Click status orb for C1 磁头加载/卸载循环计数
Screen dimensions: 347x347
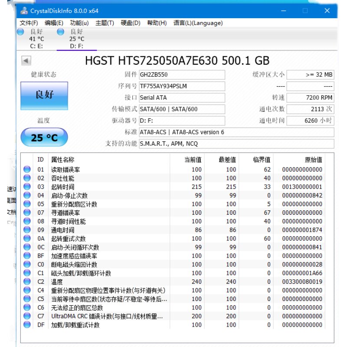tap(27, 273)
